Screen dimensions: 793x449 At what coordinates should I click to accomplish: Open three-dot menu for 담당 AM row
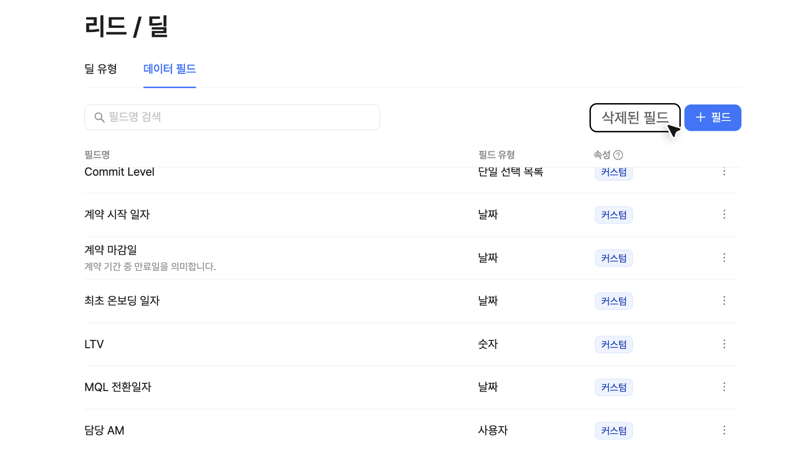pos(724,430)
